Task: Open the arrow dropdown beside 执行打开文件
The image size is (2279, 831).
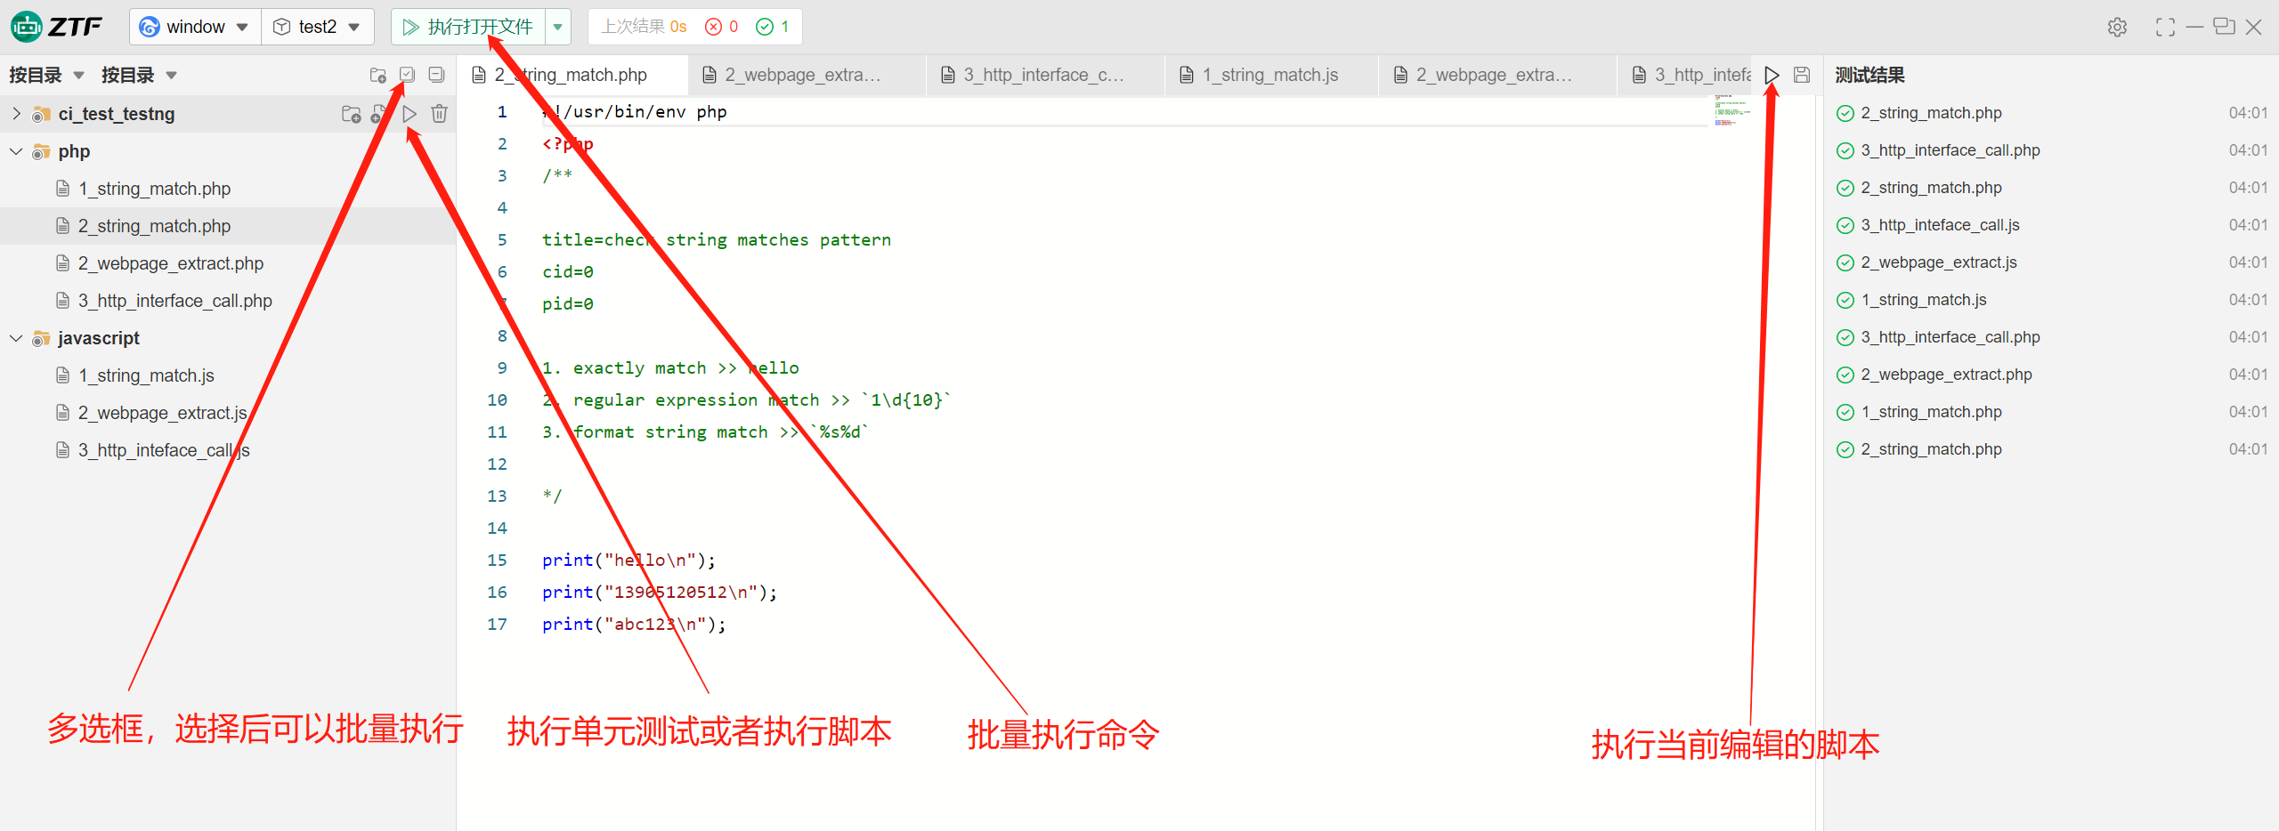Action: coord(558,27)
